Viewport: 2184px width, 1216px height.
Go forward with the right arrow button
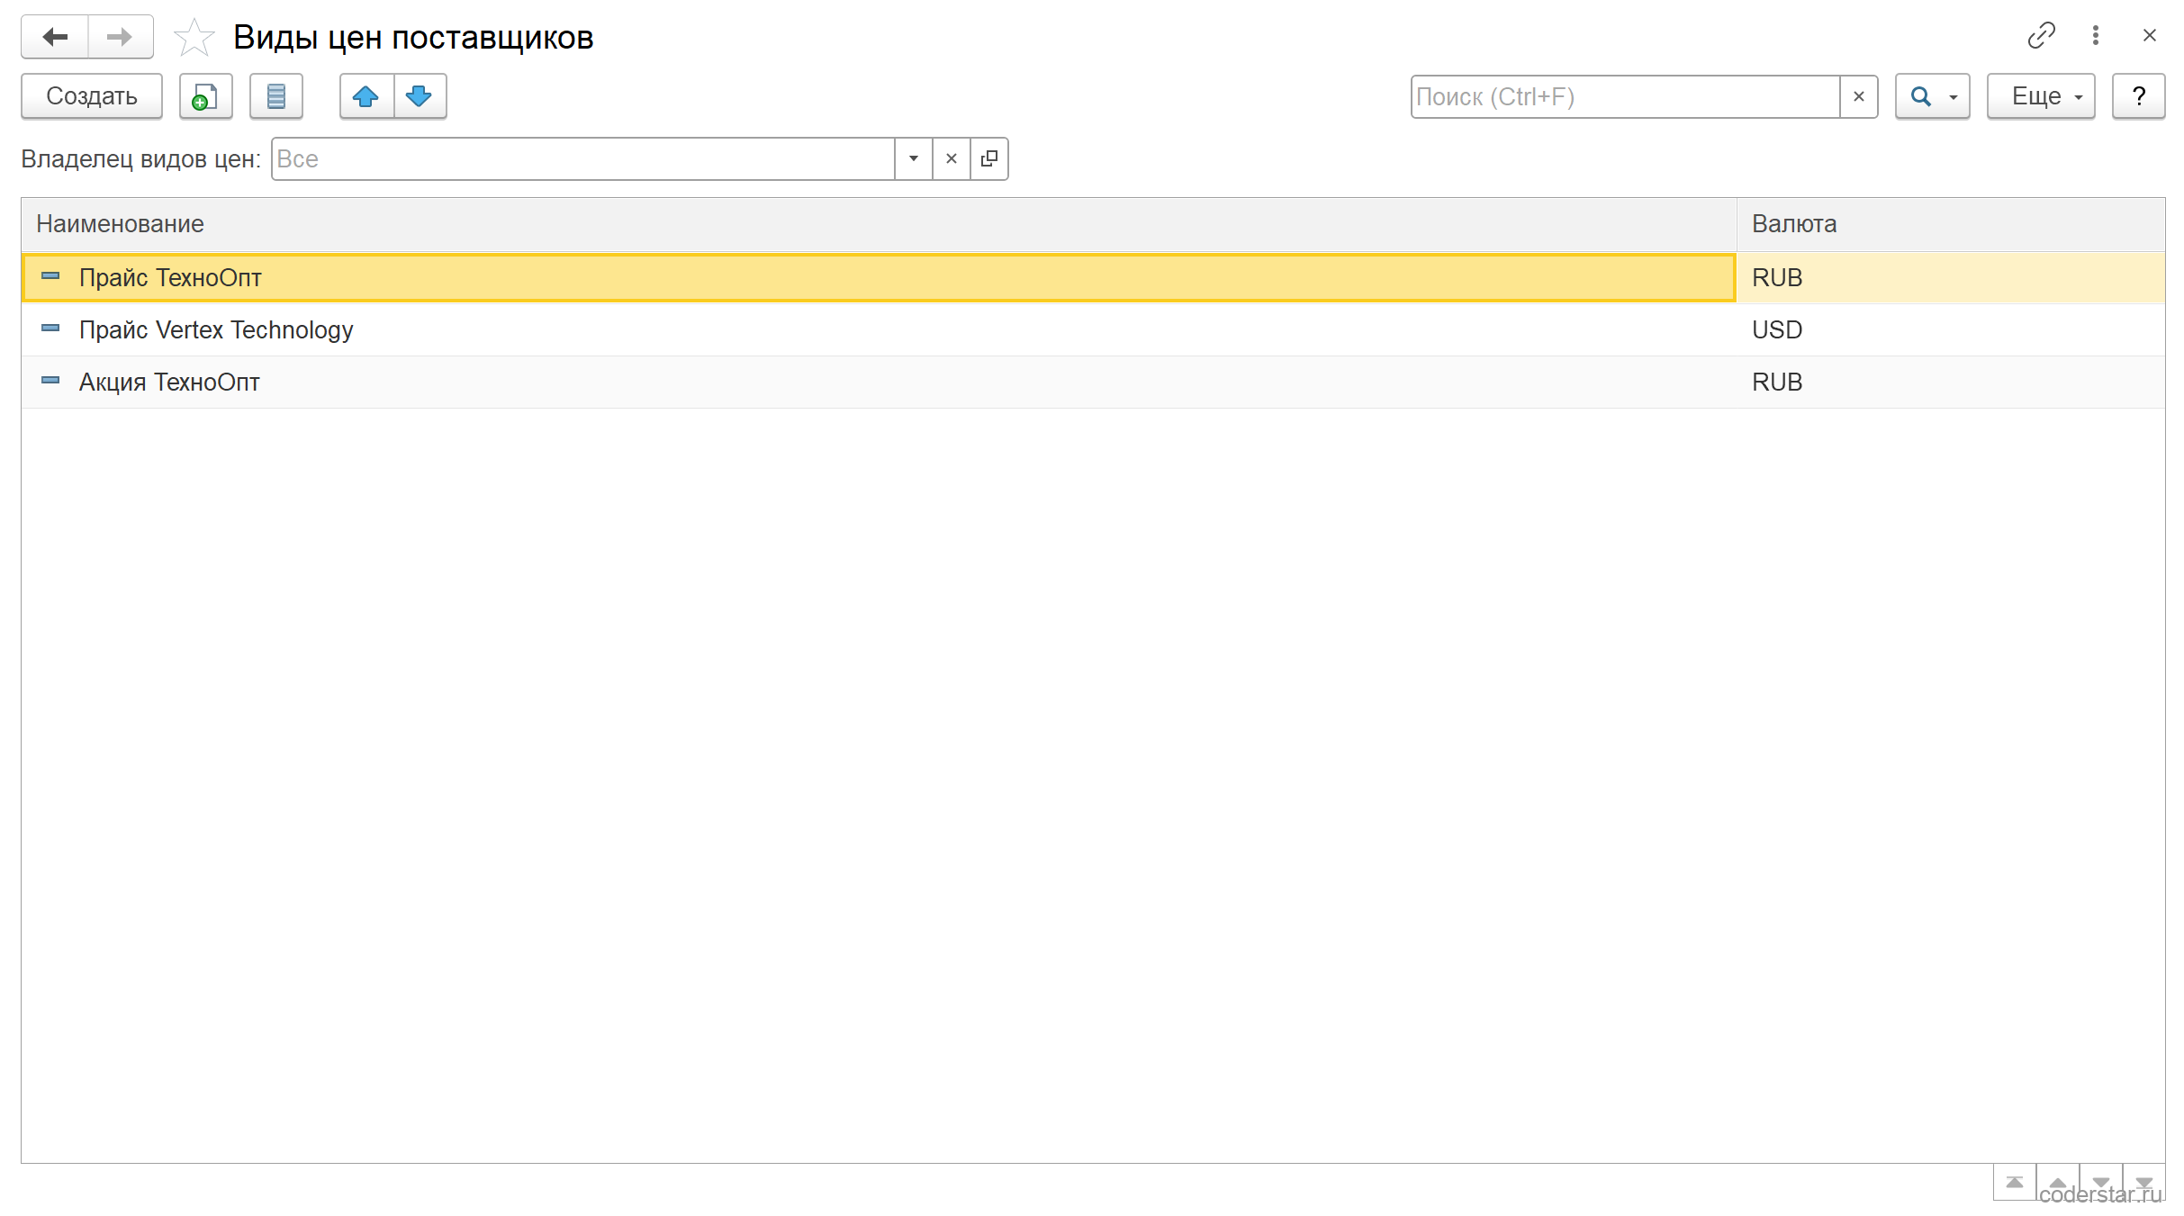[121, 37]
